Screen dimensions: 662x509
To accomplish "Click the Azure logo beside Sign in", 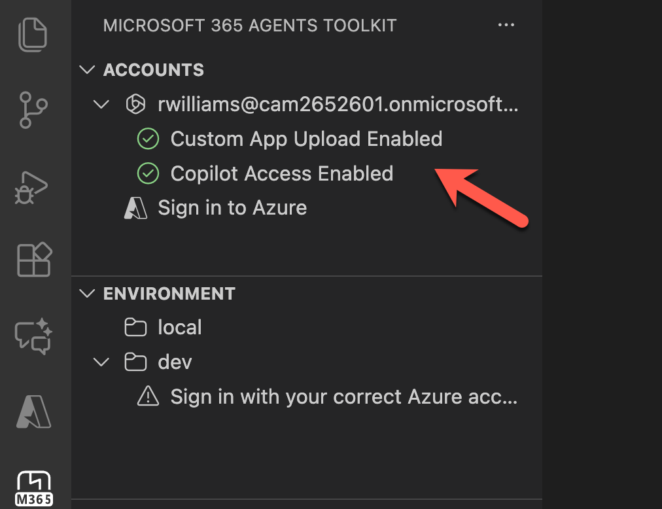I will pos(135,208).
